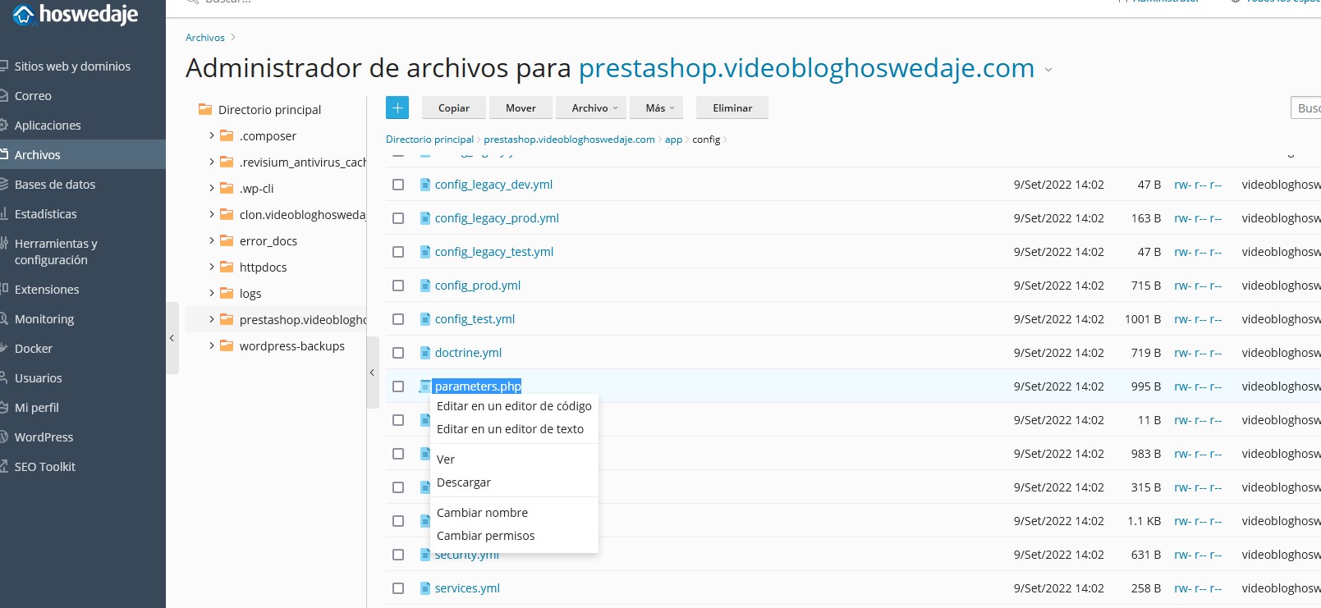
Task: Click the config_legacy_dev.yml file icon
Action: pyautogui.click(x=425, y=185)
